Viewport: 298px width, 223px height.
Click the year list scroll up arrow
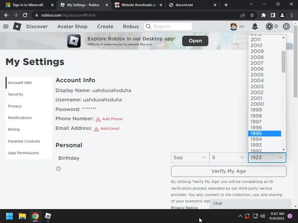click(x=283, y=37)
